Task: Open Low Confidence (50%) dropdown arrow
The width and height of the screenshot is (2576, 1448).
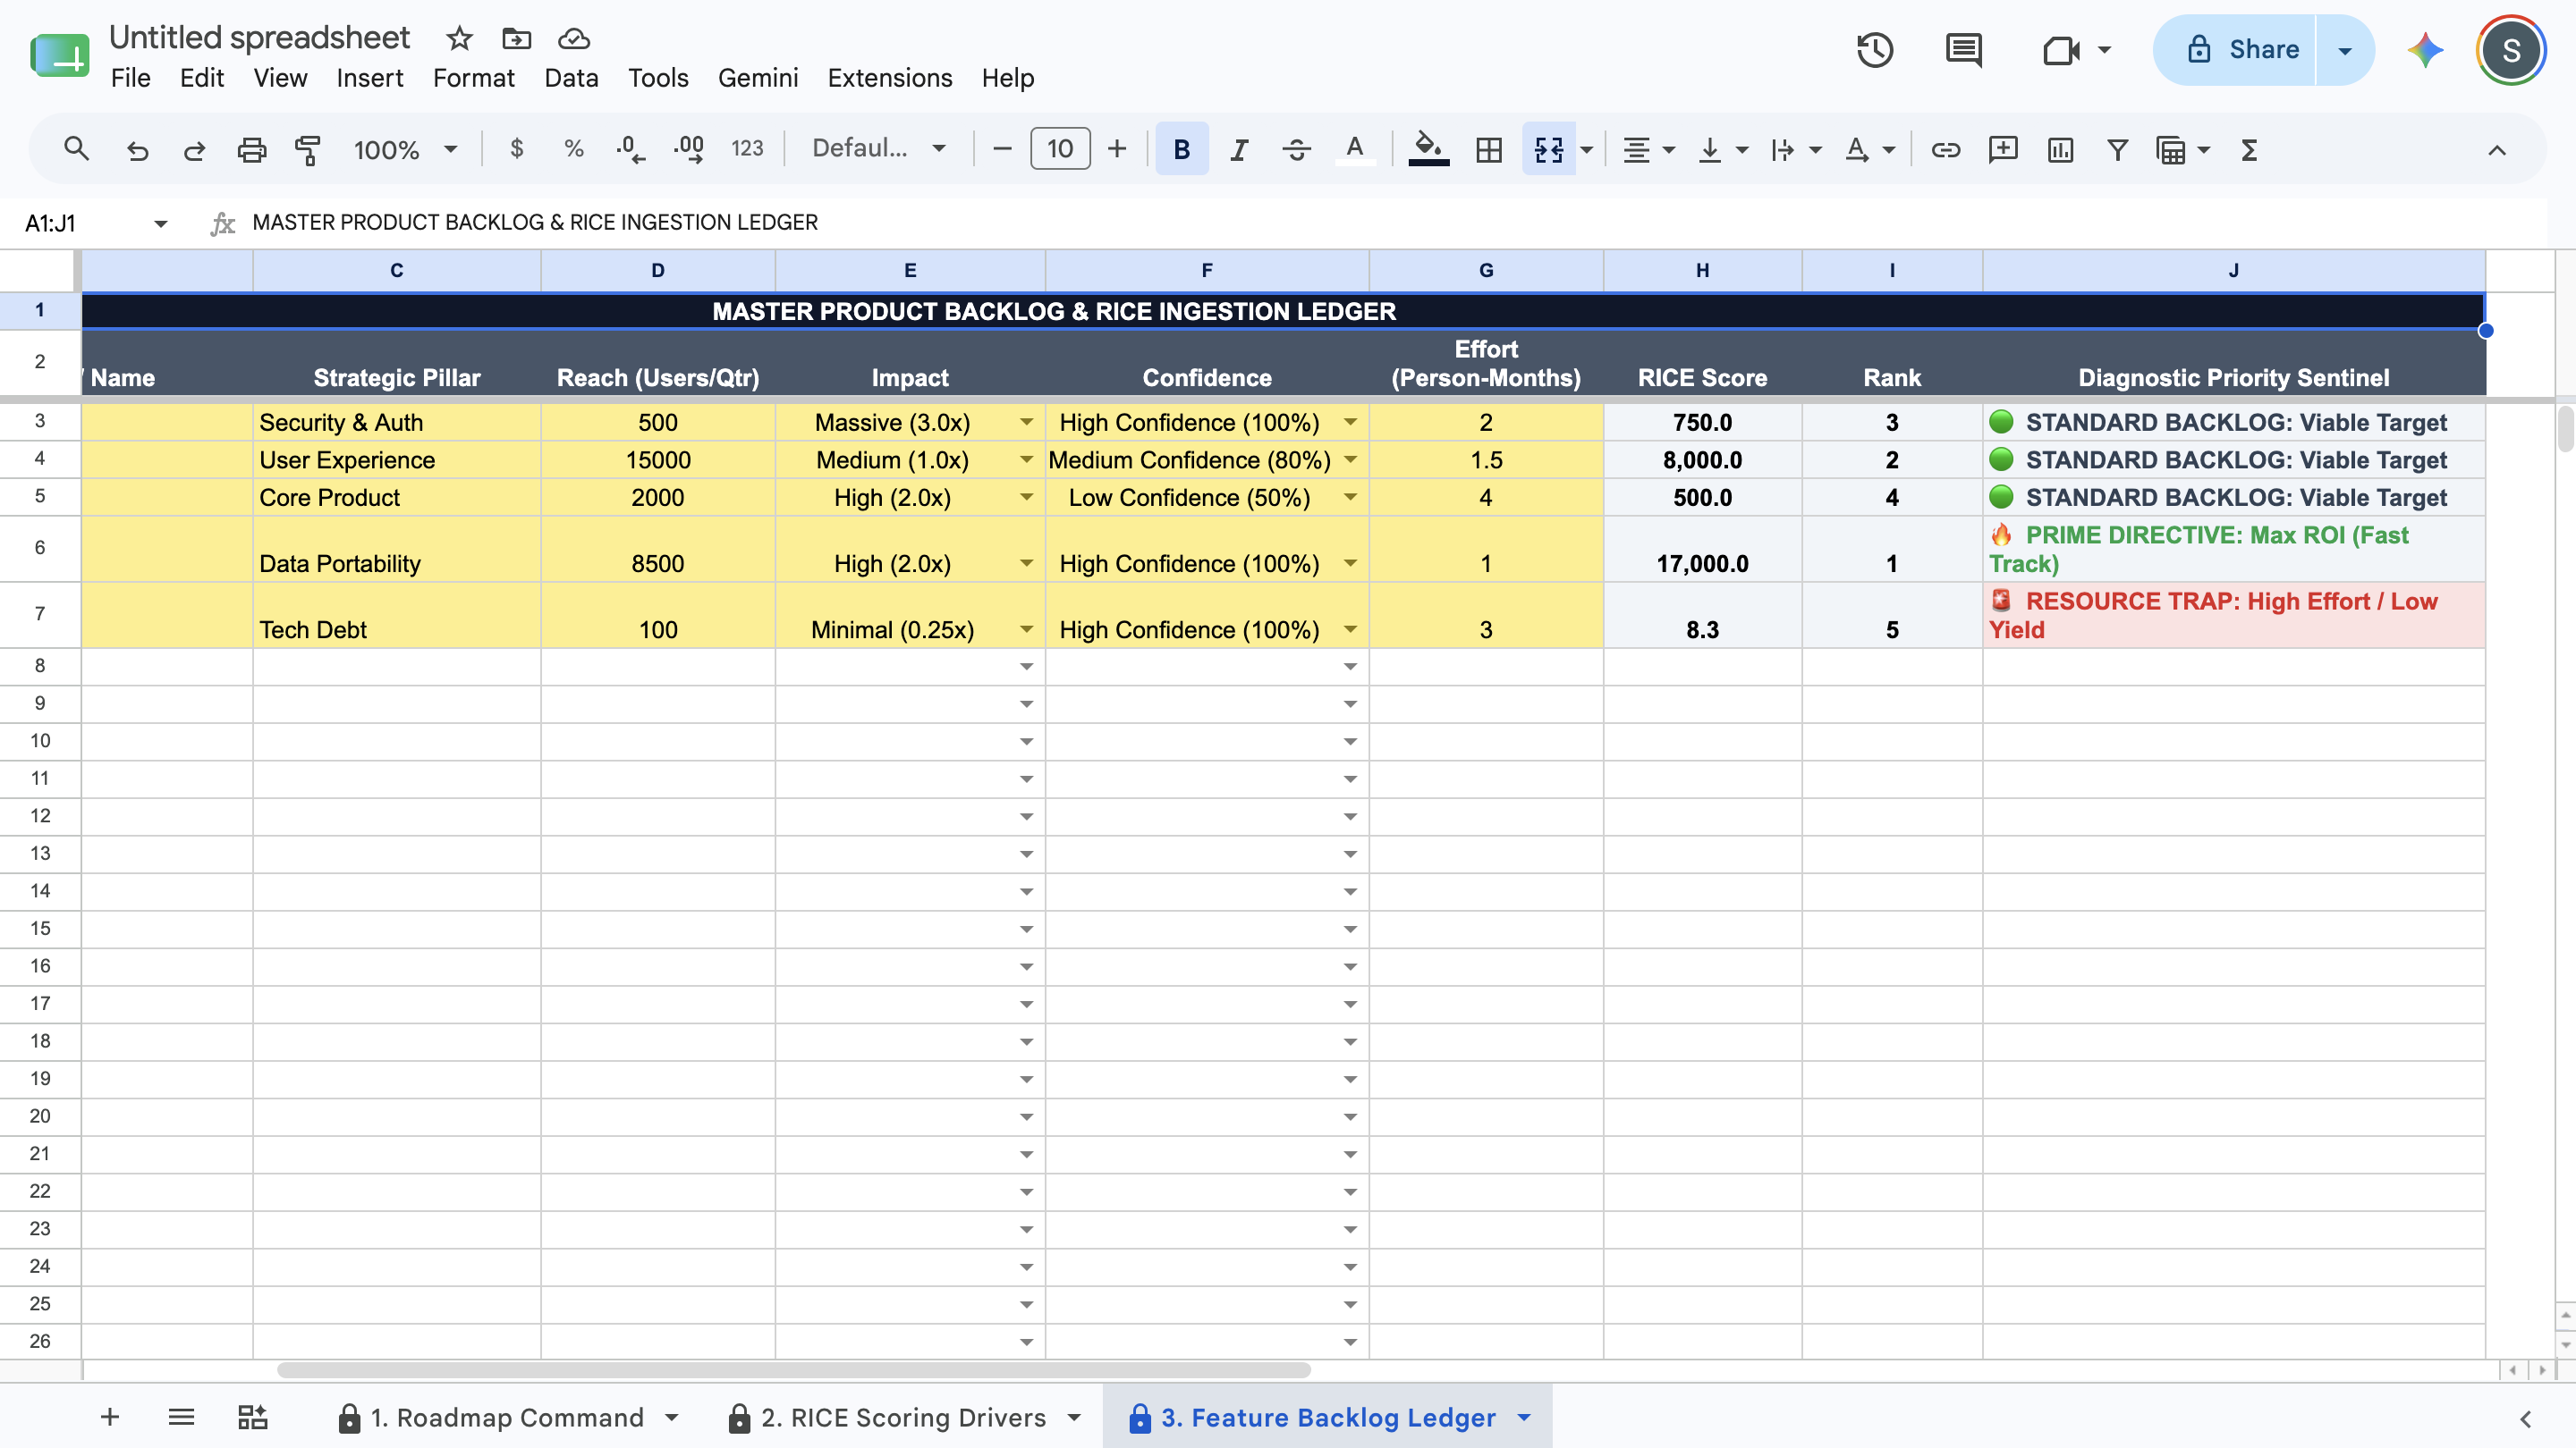Action: coord(1350,498)
